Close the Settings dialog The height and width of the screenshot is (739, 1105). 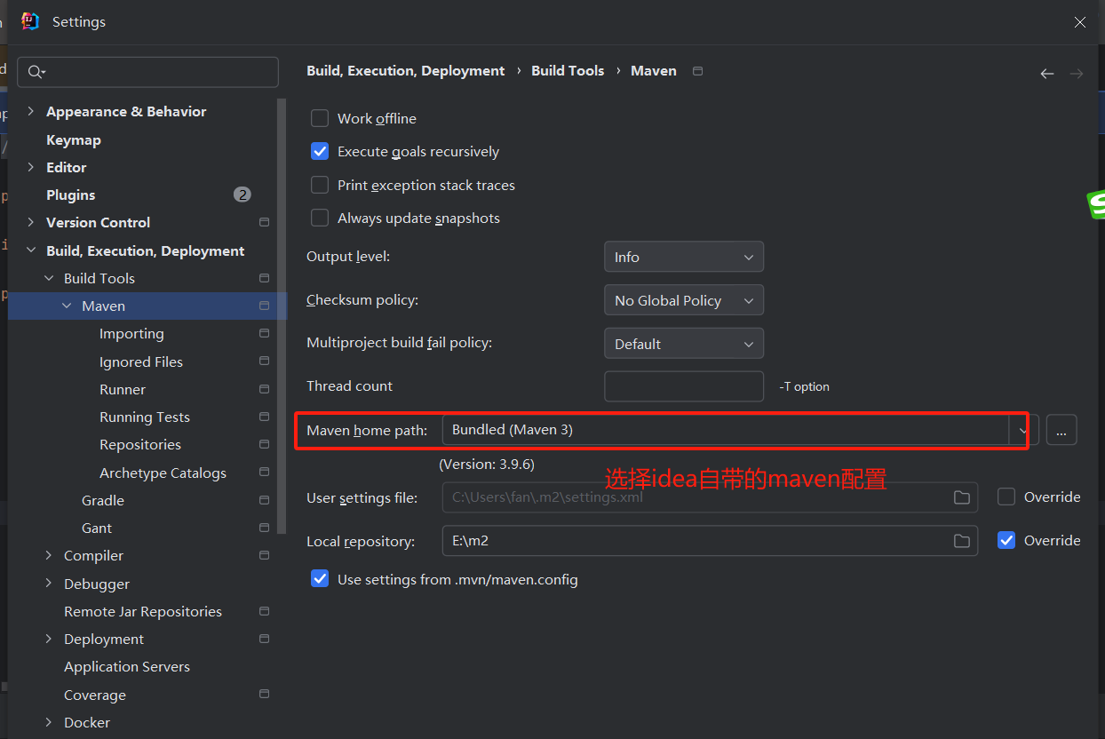[1080, 22]
